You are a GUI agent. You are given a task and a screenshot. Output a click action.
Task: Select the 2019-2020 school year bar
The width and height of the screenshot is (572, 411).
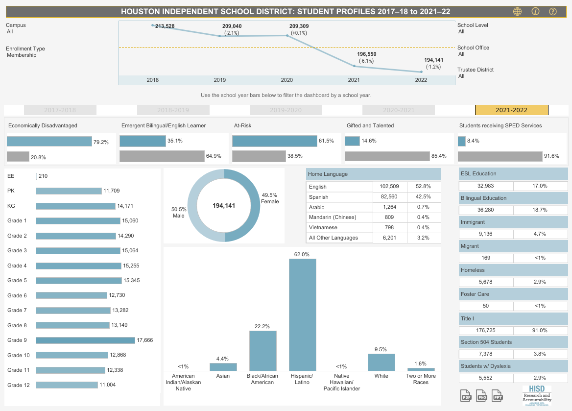[x=286, y=110]
